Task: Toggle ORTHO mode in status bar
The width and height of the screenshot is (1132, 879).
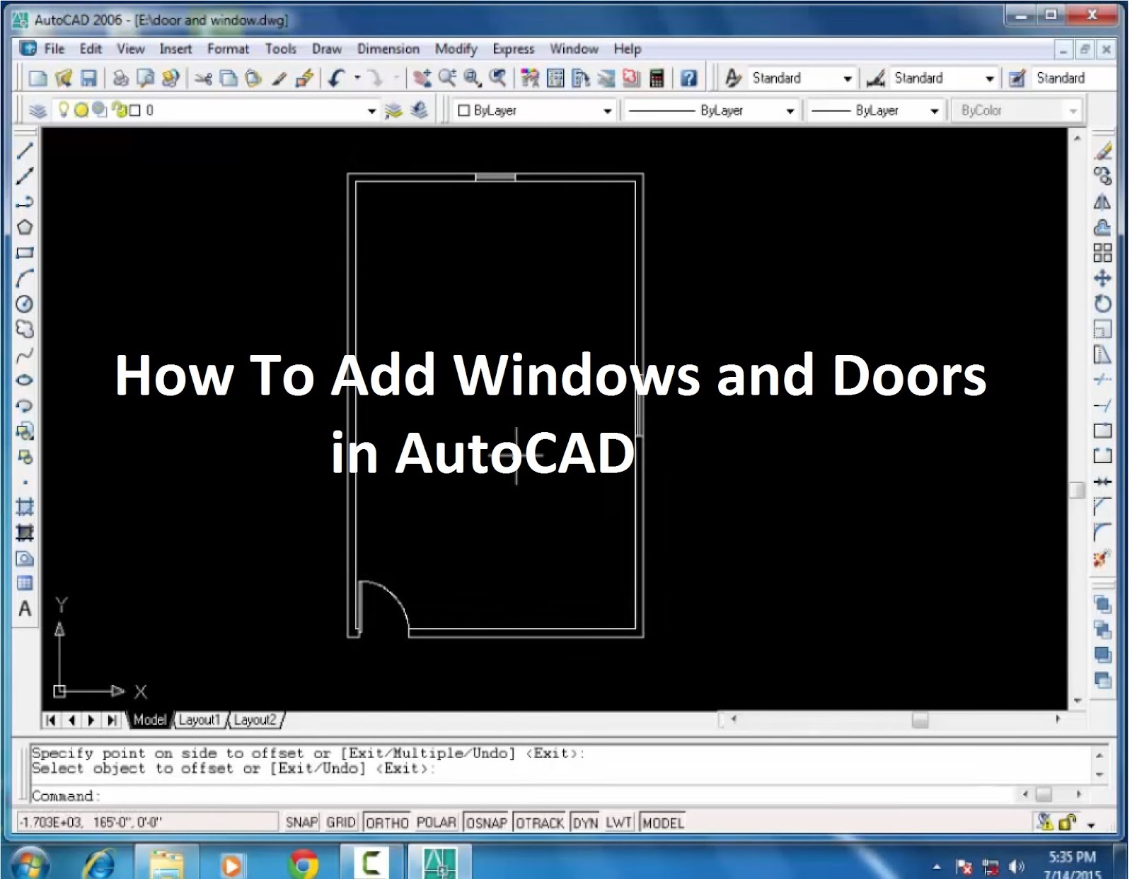Action: [387, 822]
